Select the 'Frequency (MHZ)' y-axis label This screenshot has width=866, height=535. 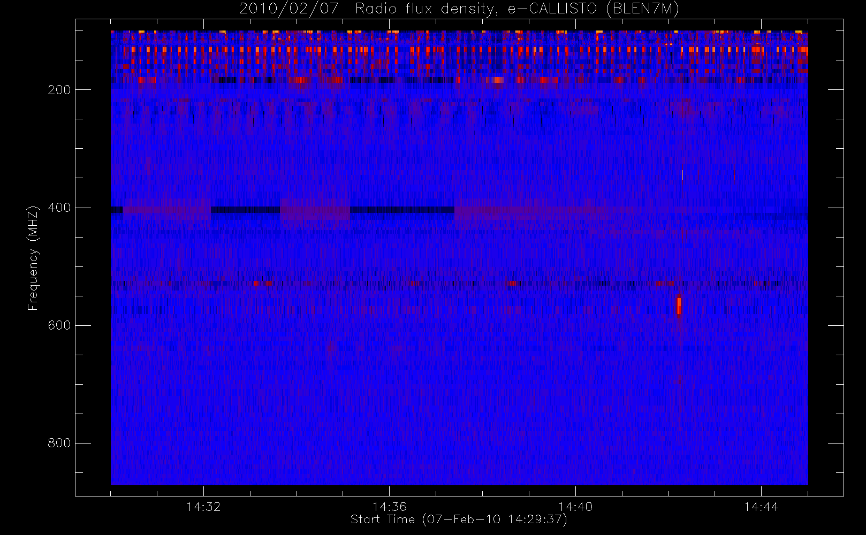[33, 258]
